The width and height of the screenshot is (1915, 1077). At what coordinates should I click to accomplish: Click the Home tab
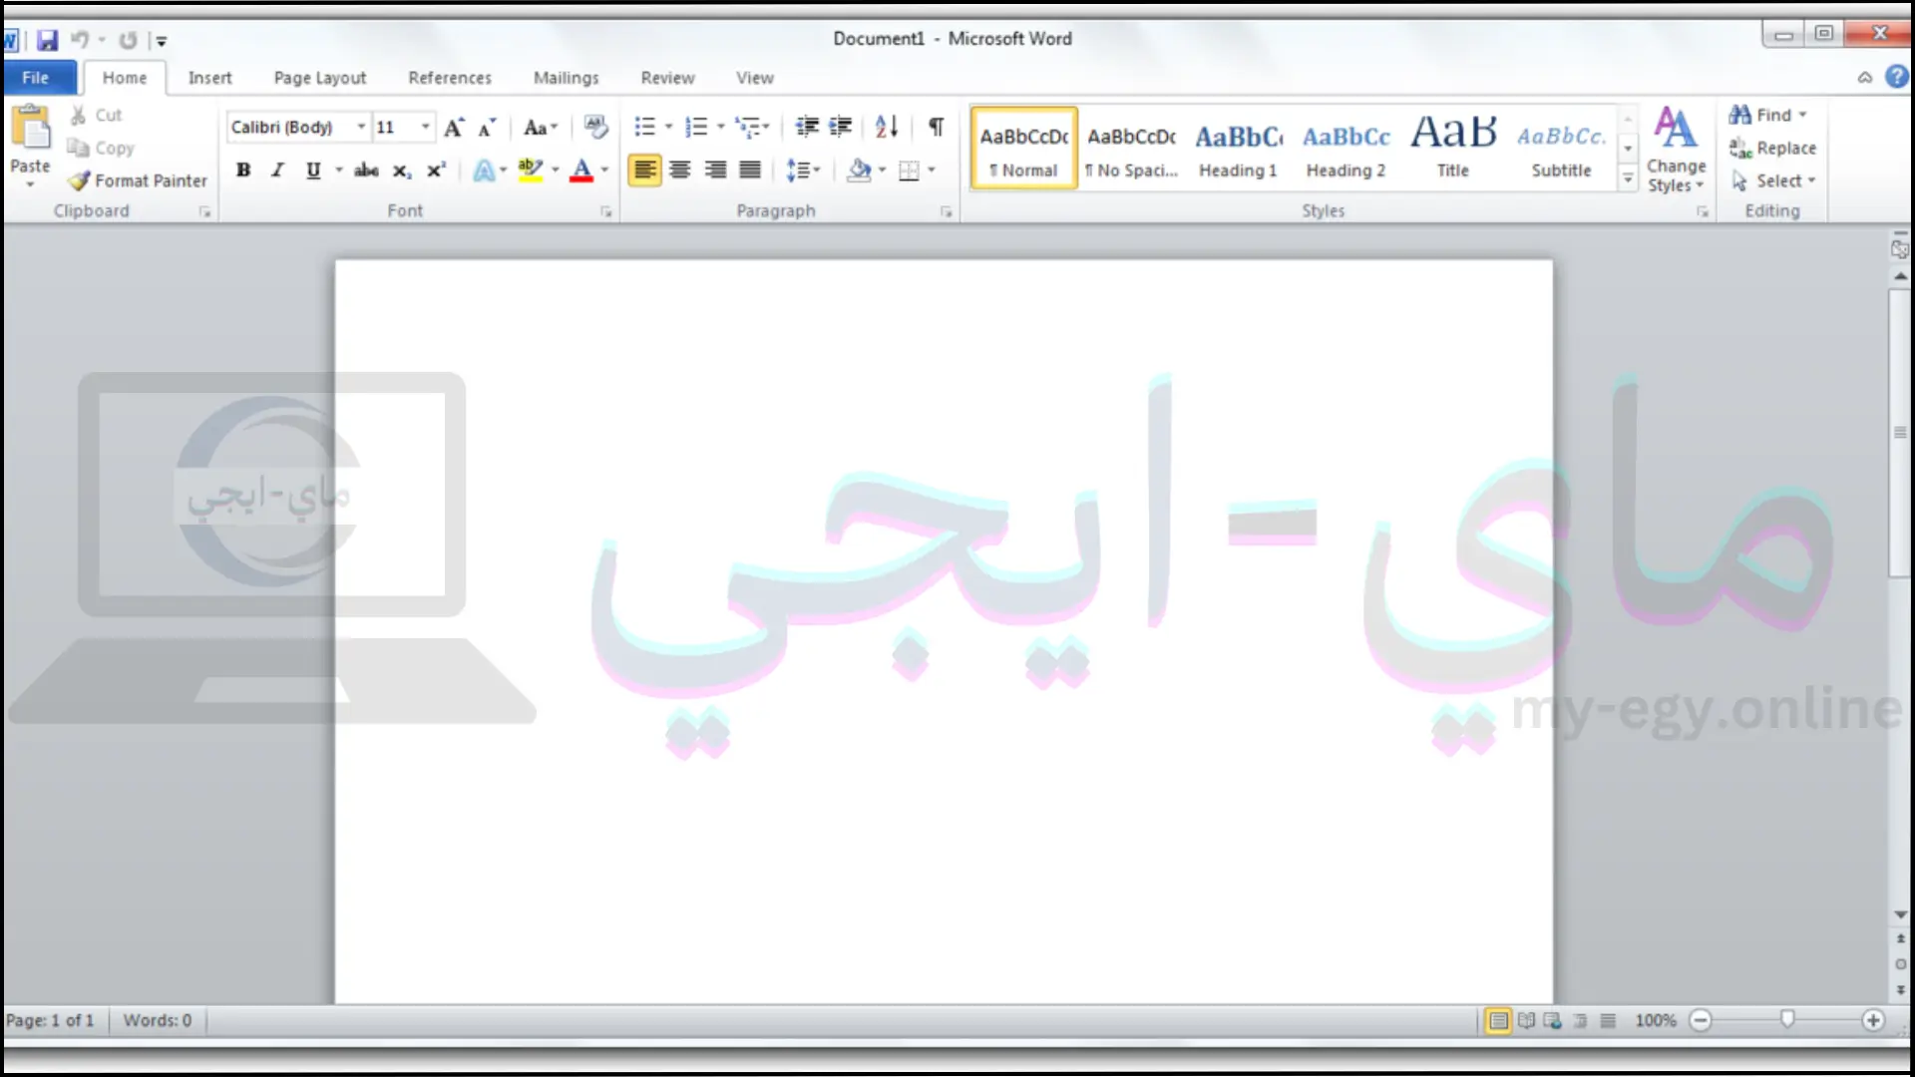125,76
